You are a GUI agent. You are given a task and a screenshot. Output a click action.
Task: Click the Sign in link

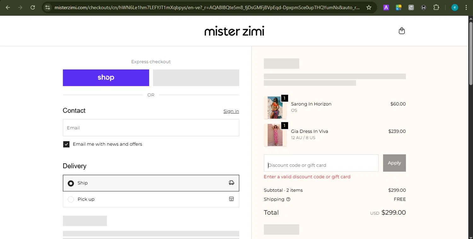(231, 111)
